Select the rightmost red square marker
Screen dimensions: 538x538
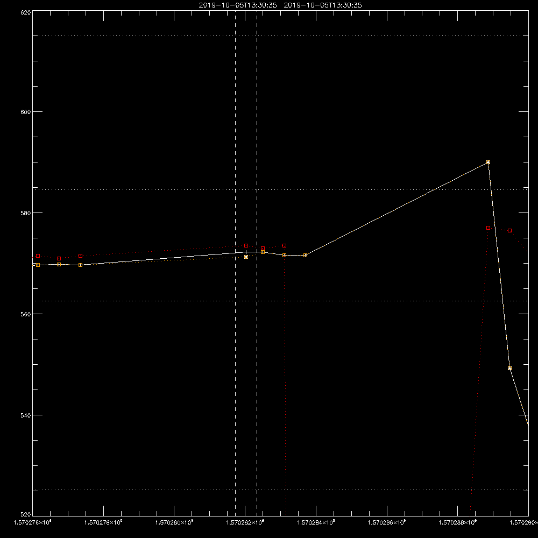[x=510, y=231]
